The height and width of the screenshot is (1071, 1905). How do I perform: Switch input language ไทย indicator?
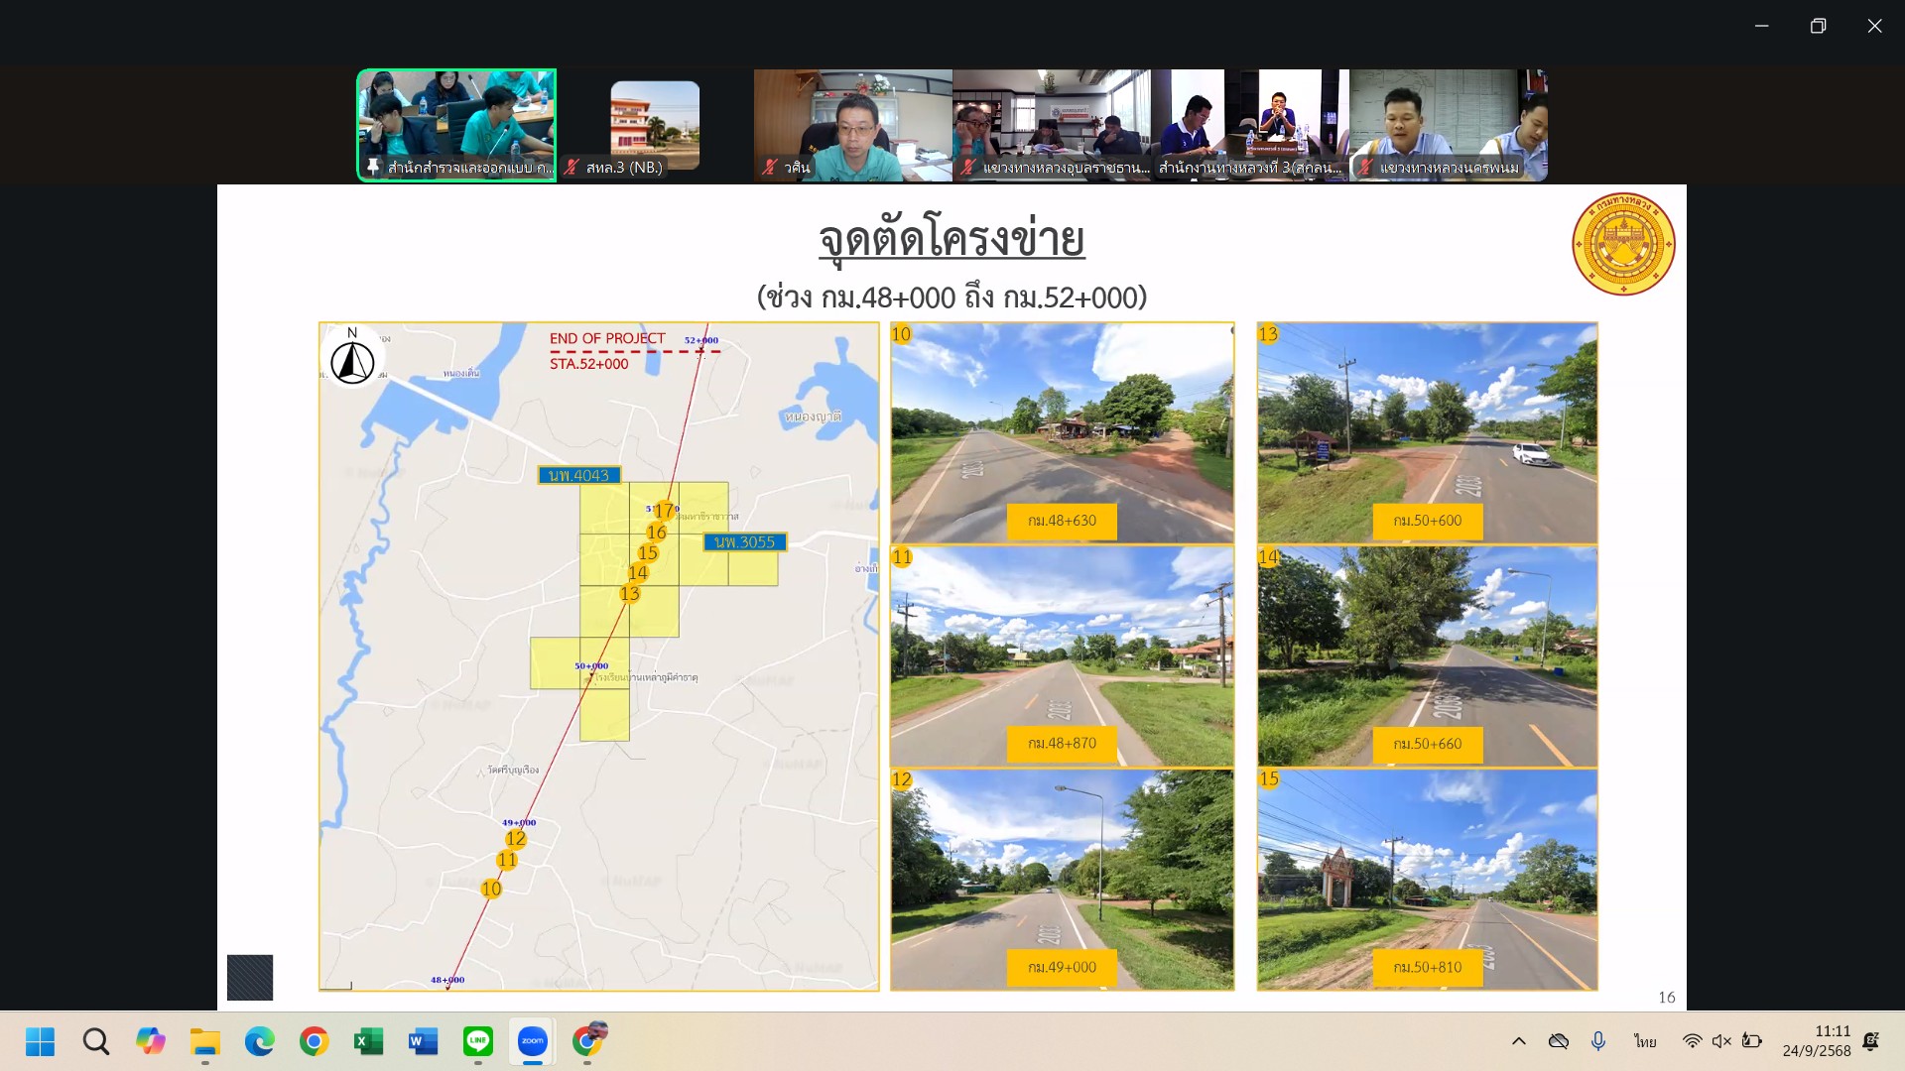[1645, 1041]
